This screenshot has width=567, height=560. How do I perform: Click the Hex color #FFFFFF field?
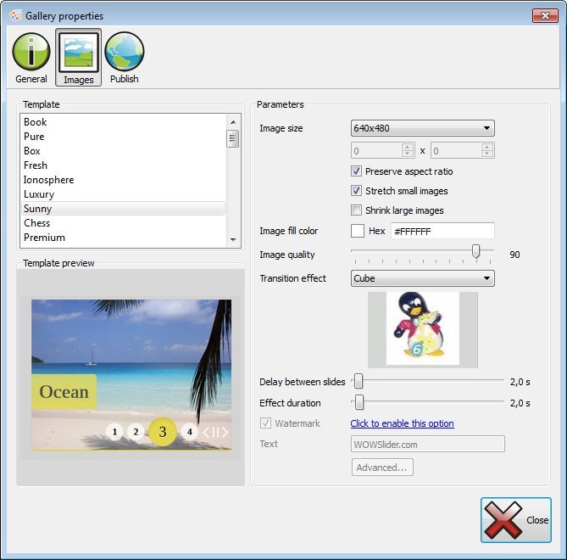[x=442, y=231]
